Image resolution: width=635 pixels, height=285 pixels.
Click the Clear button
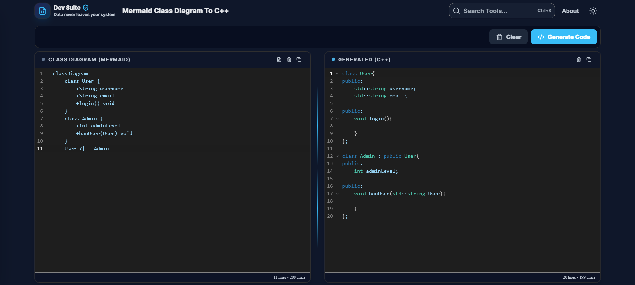(x=508, y=37)
